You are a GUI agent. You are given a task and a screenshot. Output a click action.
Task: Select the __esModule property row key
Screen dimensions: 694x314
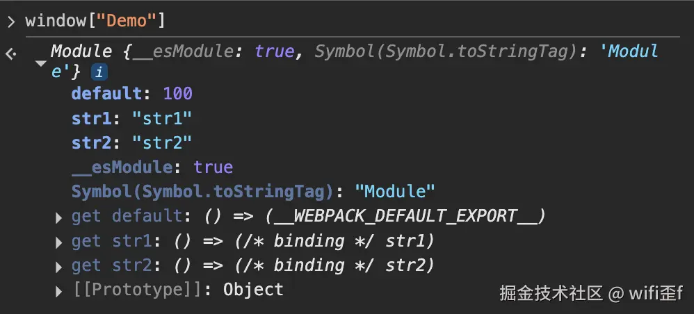(121, 167)
